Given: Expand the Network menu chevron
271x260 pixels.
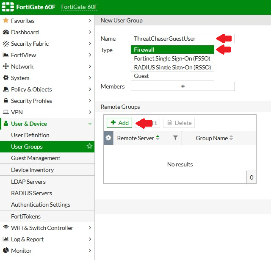Looking at the screenshot, I should (x=89, y=66).
